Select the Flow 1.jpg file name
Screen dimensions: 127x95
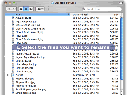[x=21, y=36]
